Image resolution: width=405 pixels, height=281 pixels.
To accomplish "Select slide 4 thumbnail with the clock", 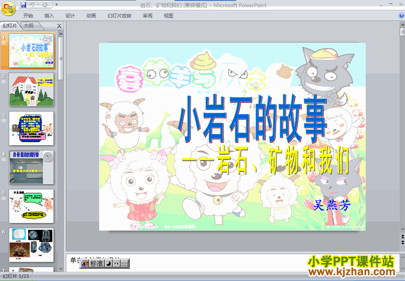I will coord(31,167).
